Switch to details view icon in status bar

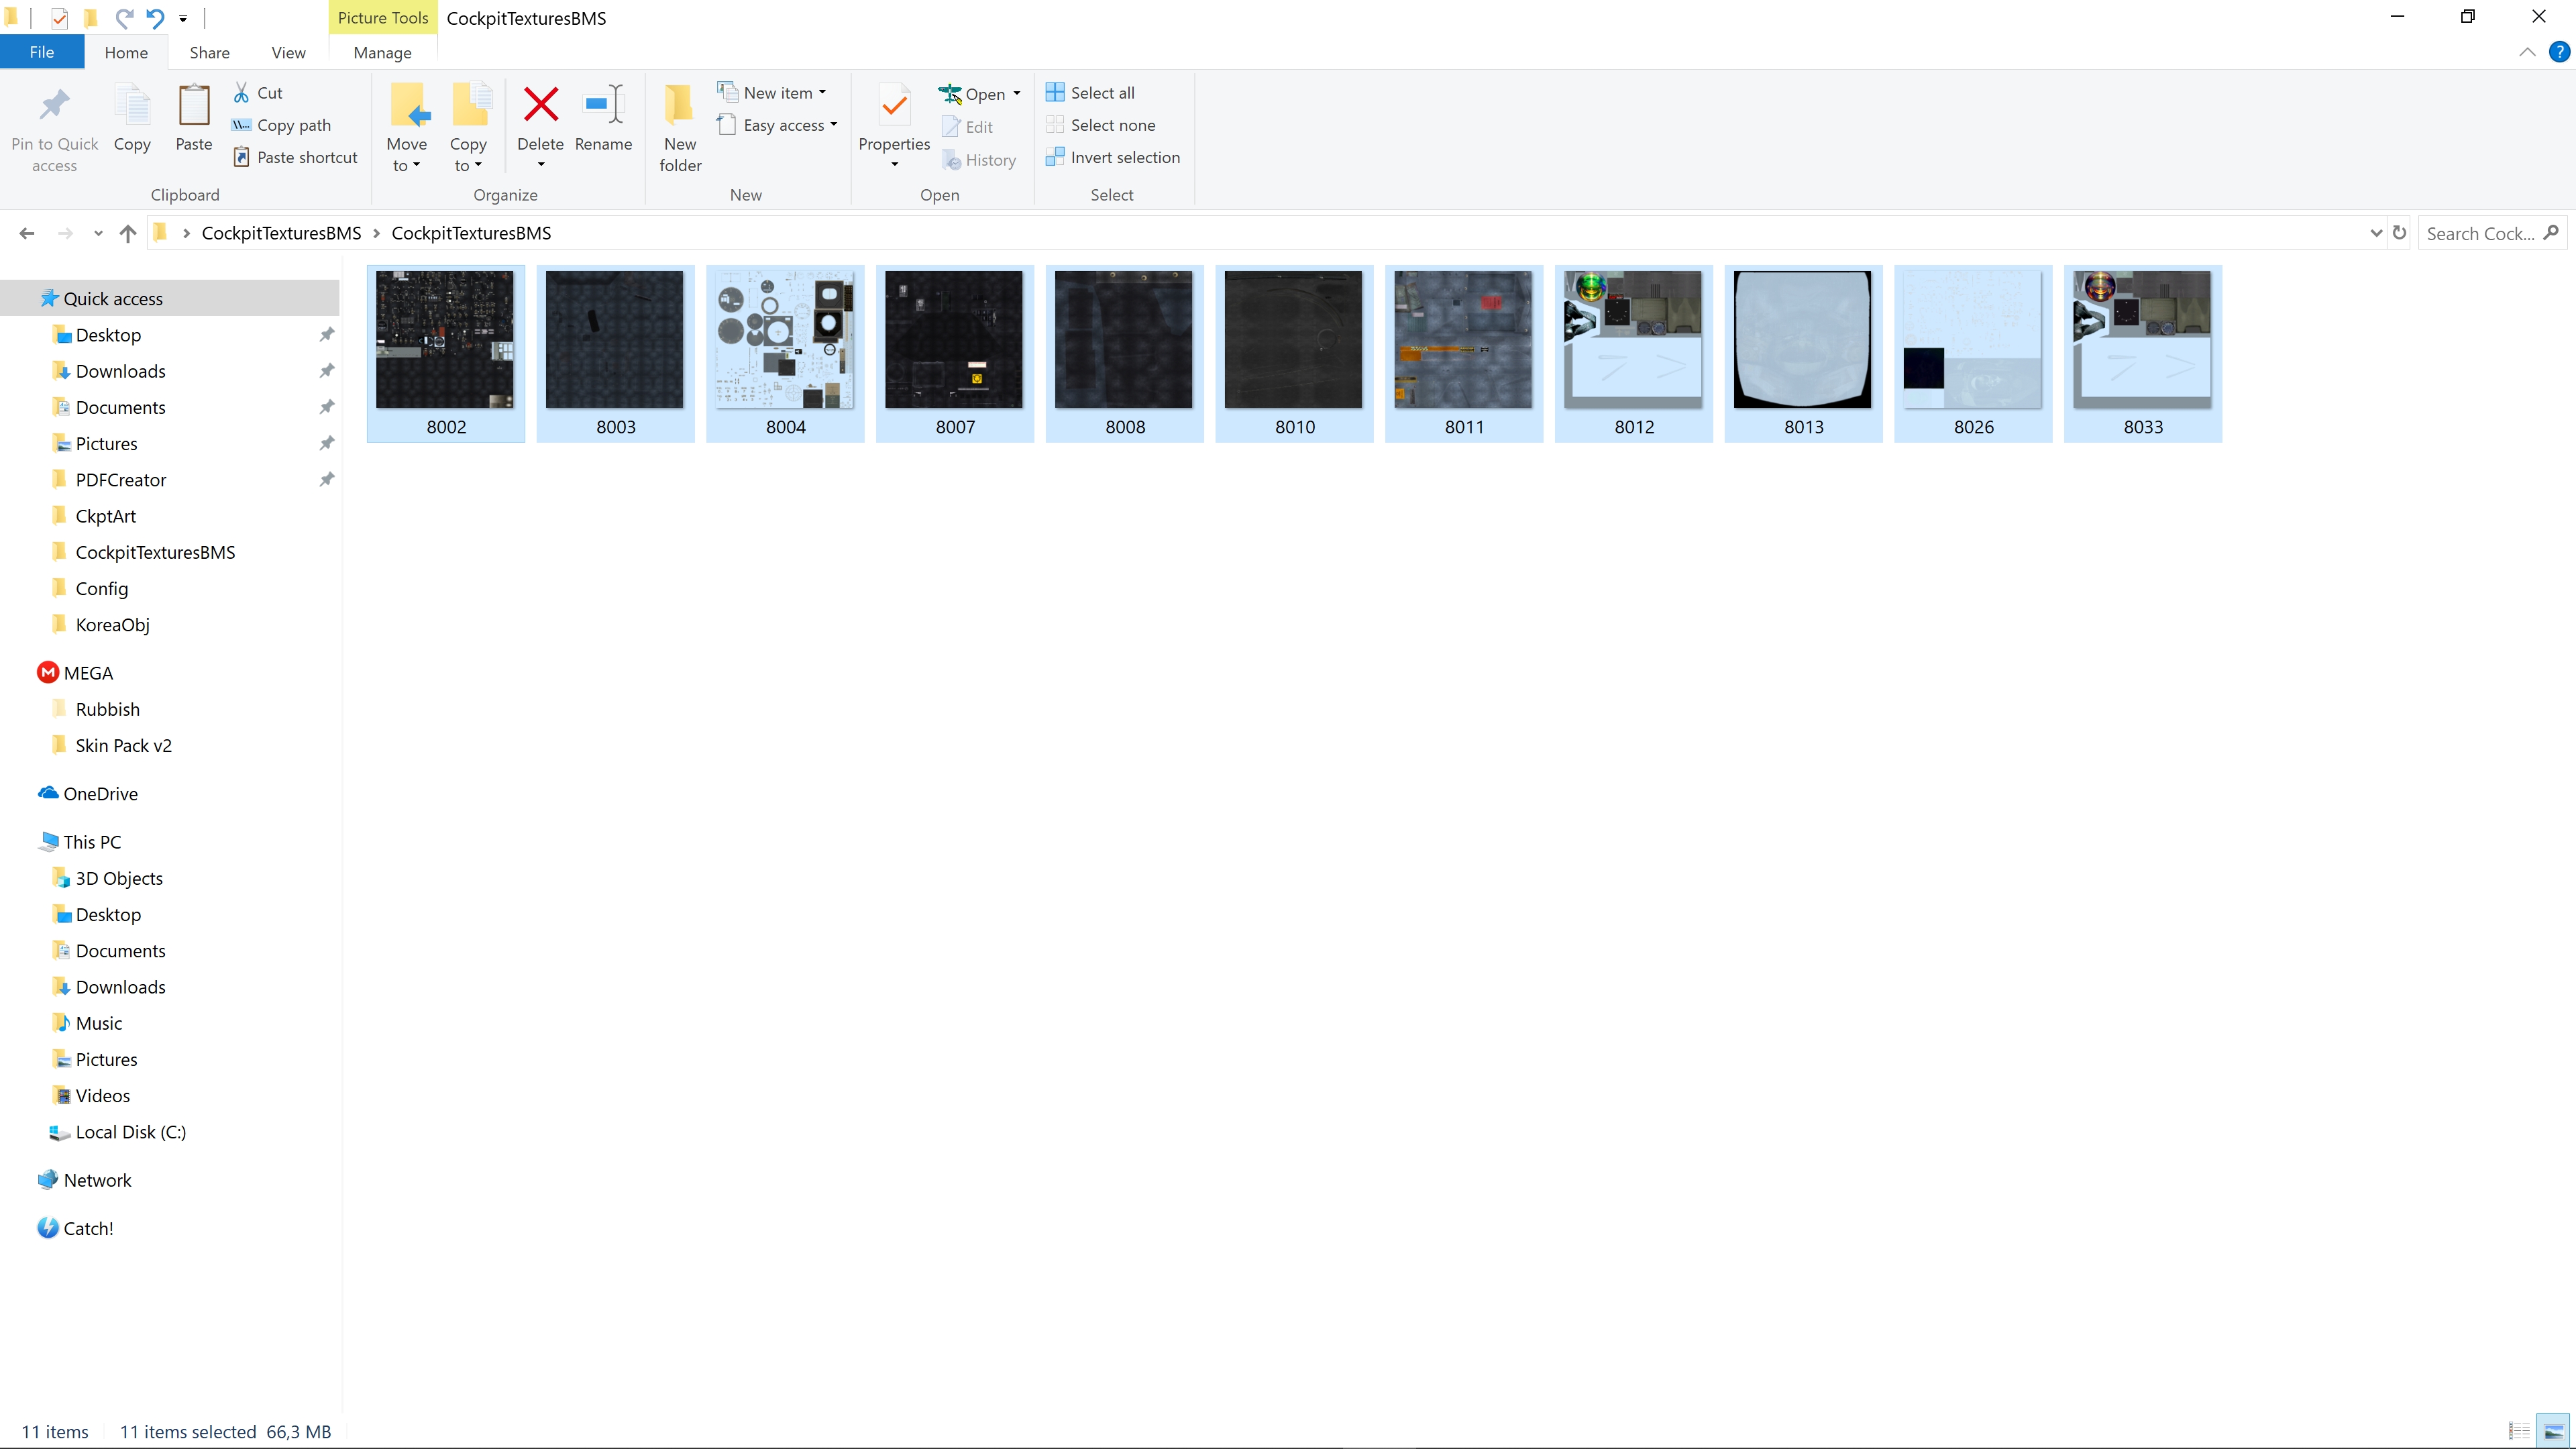click(2519, 1431)
